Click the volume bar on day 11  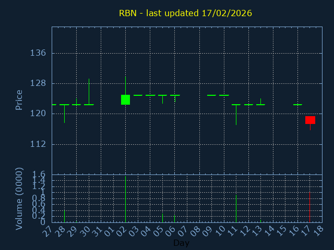pos(236,208)
